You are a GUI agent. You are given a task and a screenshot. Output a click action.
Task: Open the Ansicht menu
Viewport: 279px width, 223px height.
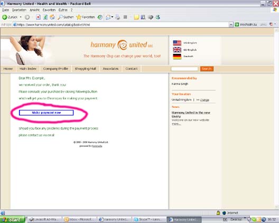tap(34, 10)
